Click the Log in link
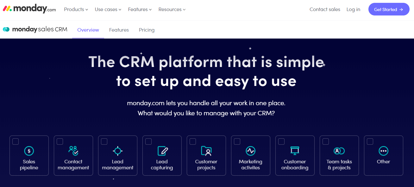 (353, 9)
